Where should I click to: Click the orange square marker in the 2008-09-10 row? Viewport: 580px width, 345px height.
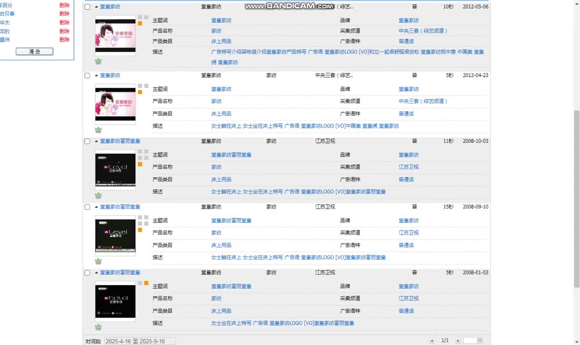(x=140, y=230)
